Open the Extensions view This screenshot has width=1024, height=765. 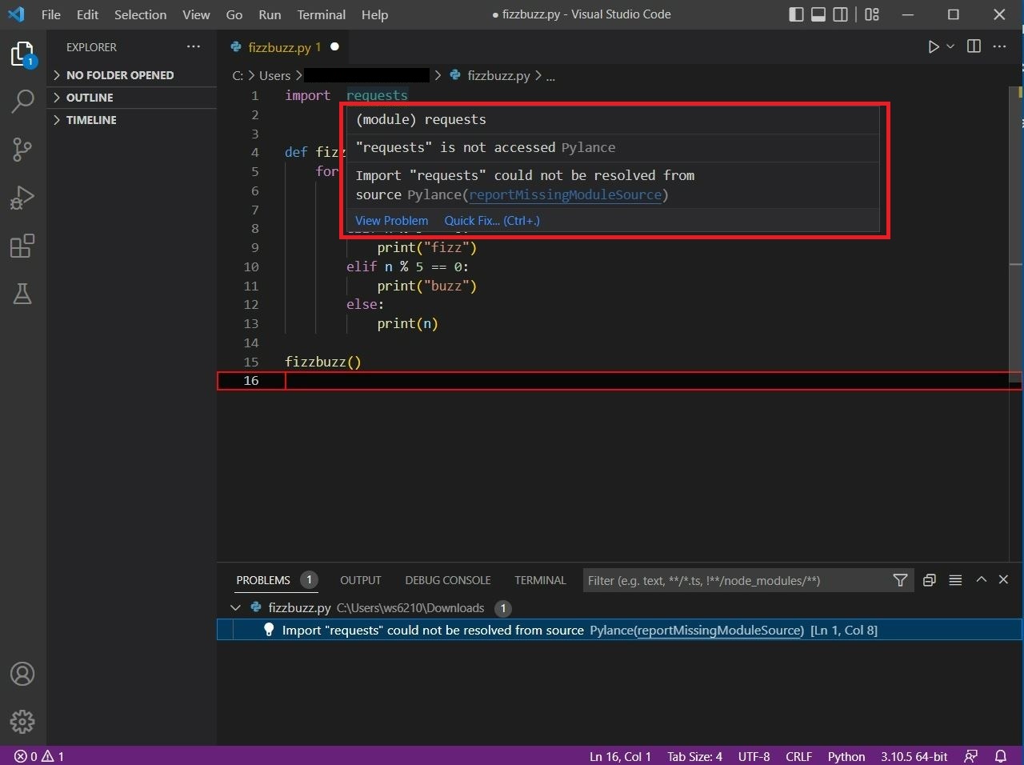(22, 246)
